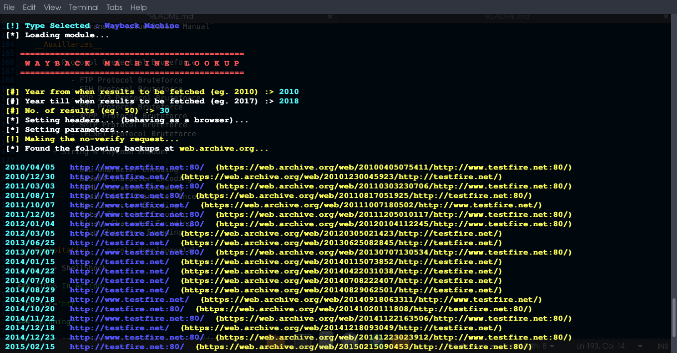Open the archive link with timestamp 20111205010117

394,215
